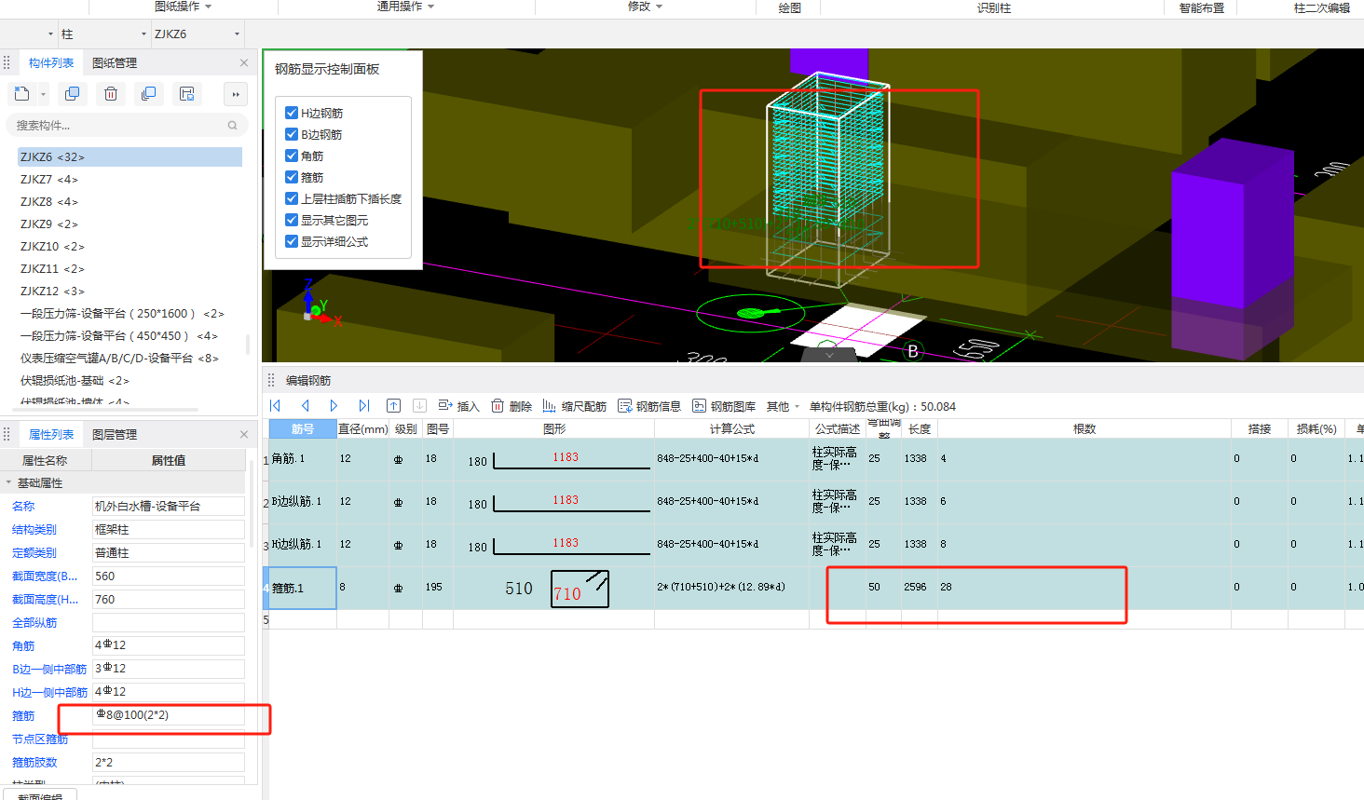Switch to 图纸管理 tab
Screen dimensions: 1364x800
point(115,62)
